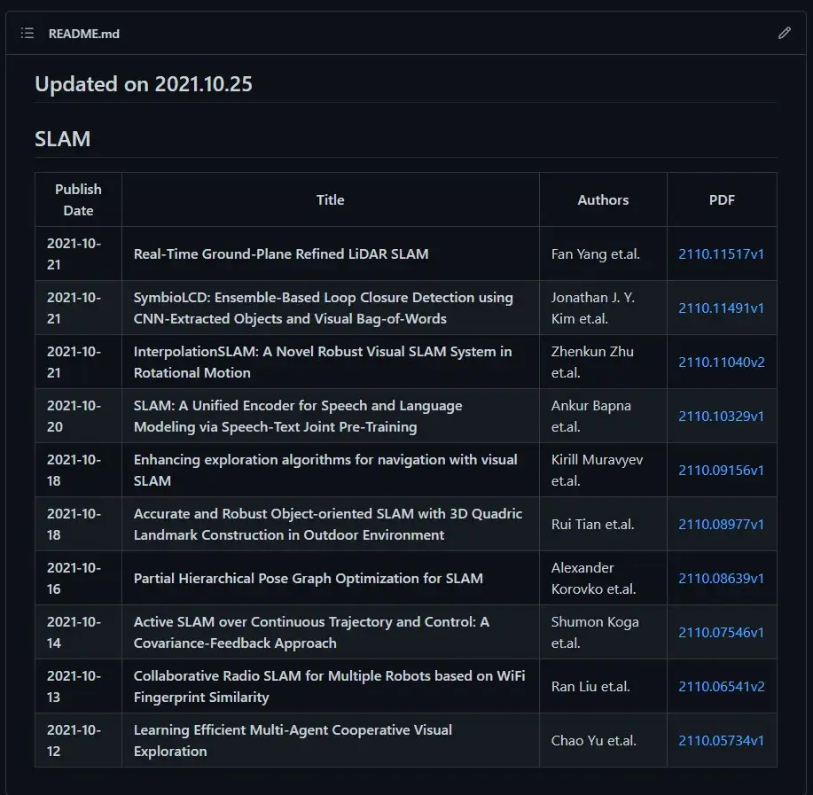Open PDF link 2110.11491v1 for SymbioLCD paper

(x=721, y=308)
